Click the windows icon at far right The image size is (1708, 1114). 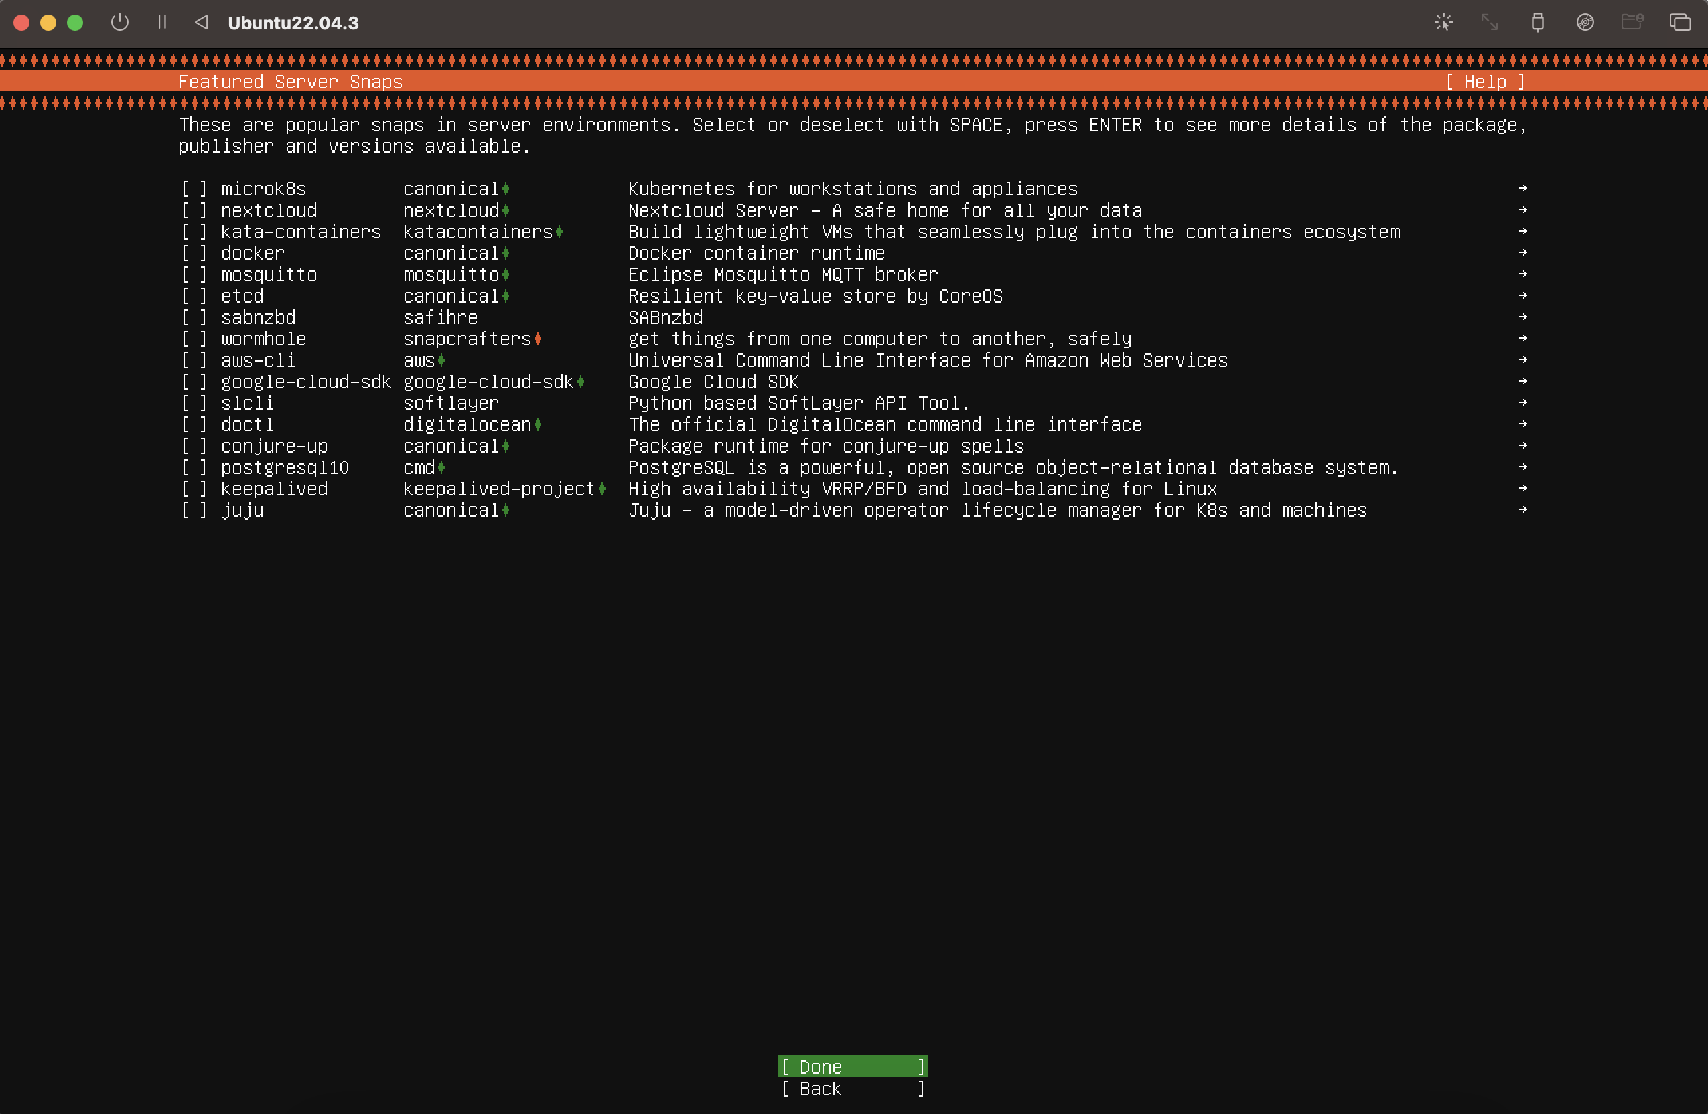pos(1679,22)
